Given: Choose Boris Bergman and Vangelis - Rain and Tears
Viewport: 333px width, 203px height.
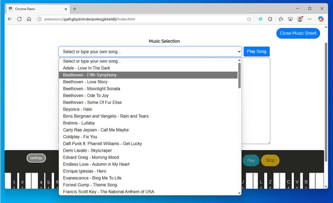Looking at the screenshot, I should [x=148, y=116].
